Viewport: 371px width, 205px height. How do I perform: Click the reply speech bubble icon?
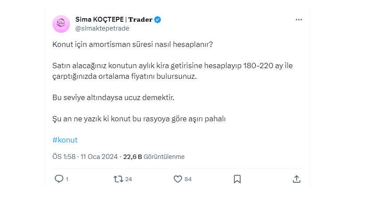pyautogui.click(x=59, y=179)
